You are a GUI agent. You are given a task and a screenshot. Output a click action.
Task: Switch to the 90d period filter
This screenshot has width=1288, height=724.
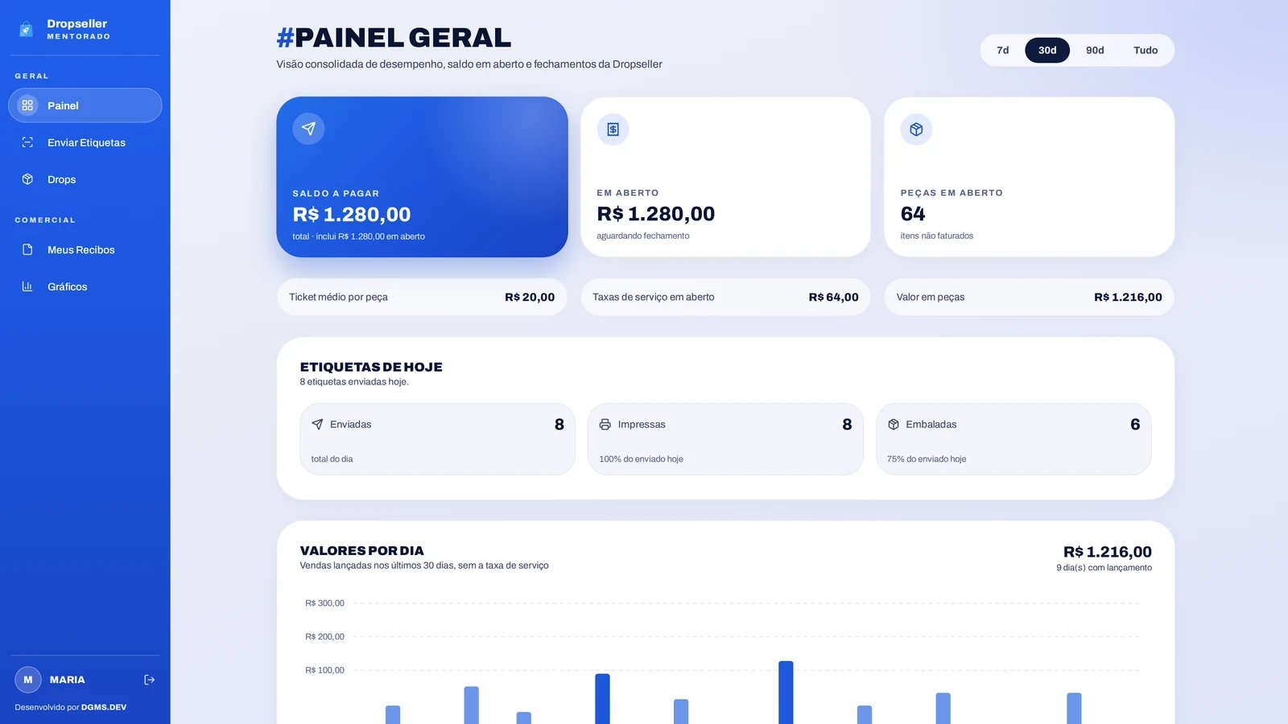click(1095, 50)
